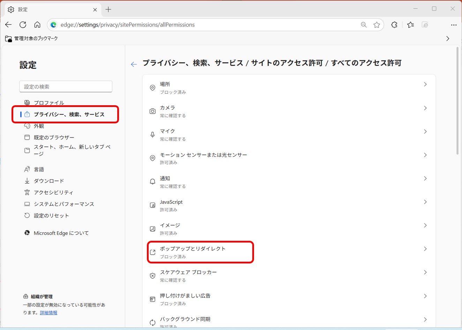
Task: Click the home icon in toolbar
Action: click(x=37, y=25)
